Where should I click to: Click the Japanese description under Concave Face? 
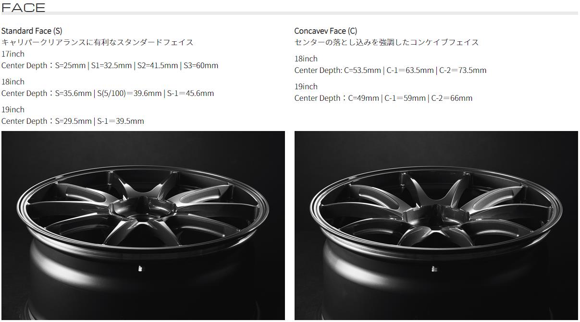point(386,42)
